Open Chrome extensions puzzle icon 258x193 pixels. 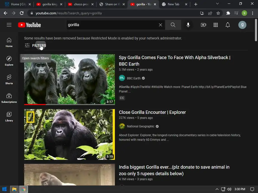(x=228, y=13)
